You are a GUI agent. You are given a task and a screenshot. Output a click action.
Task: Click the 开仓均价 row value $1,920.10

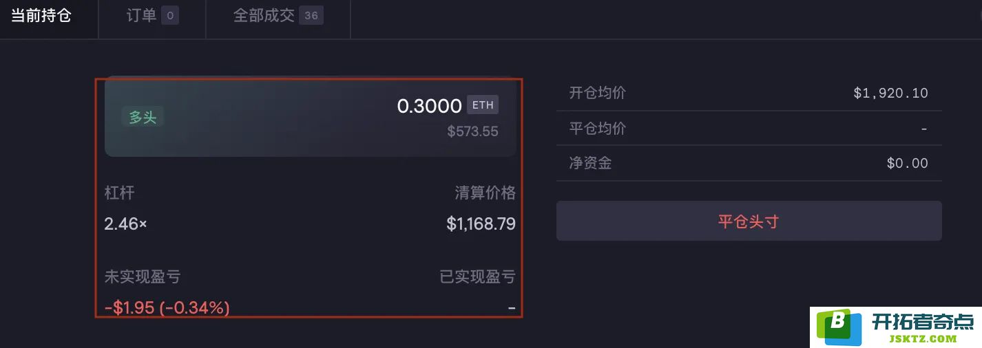tap(890, 93)
